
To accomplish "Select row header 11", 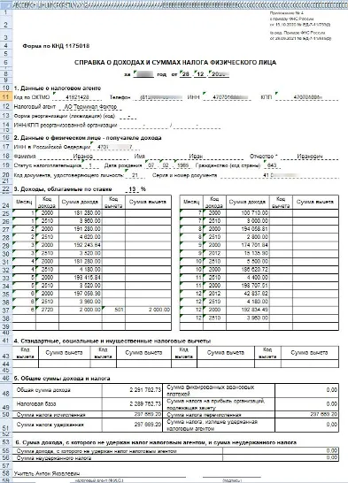I will (6, 96).
